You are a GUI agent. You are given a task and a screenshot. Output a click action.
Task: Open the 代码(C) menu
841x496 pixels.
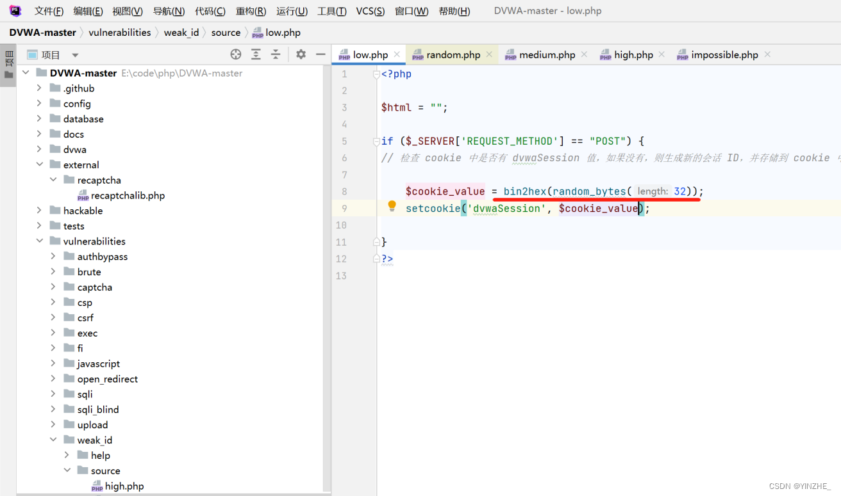[x=210, y=11]
